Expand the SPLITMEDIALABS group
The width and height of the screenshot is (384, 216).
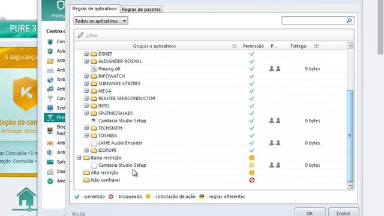click(86, 113)
